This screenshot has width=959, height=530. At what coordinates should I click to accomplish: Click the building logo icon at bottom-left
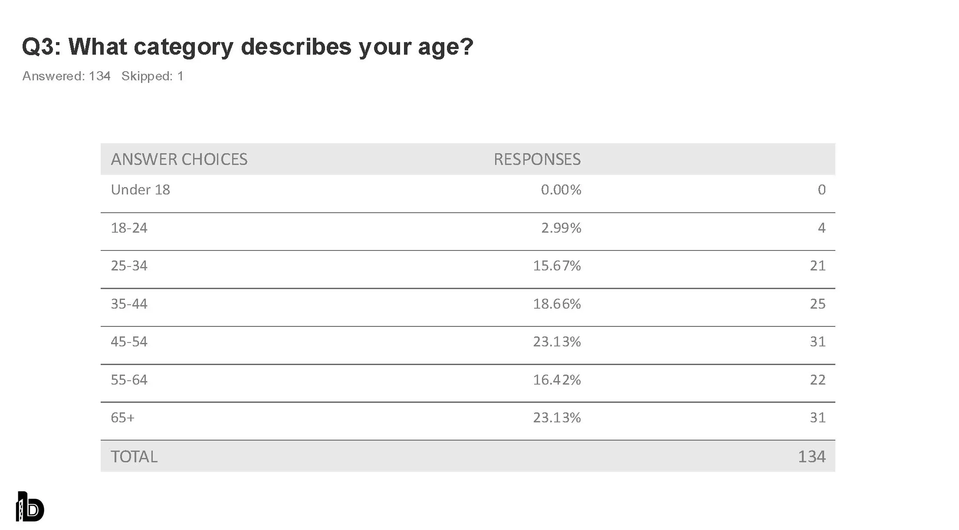30,507
